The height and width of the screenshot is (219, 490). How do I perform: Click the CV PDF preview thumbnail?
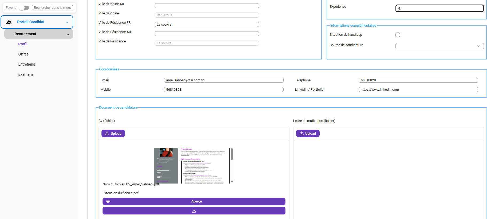[x=192, y=166]
